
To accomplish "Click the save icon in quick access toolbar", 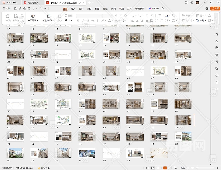I will coord(16,8).
